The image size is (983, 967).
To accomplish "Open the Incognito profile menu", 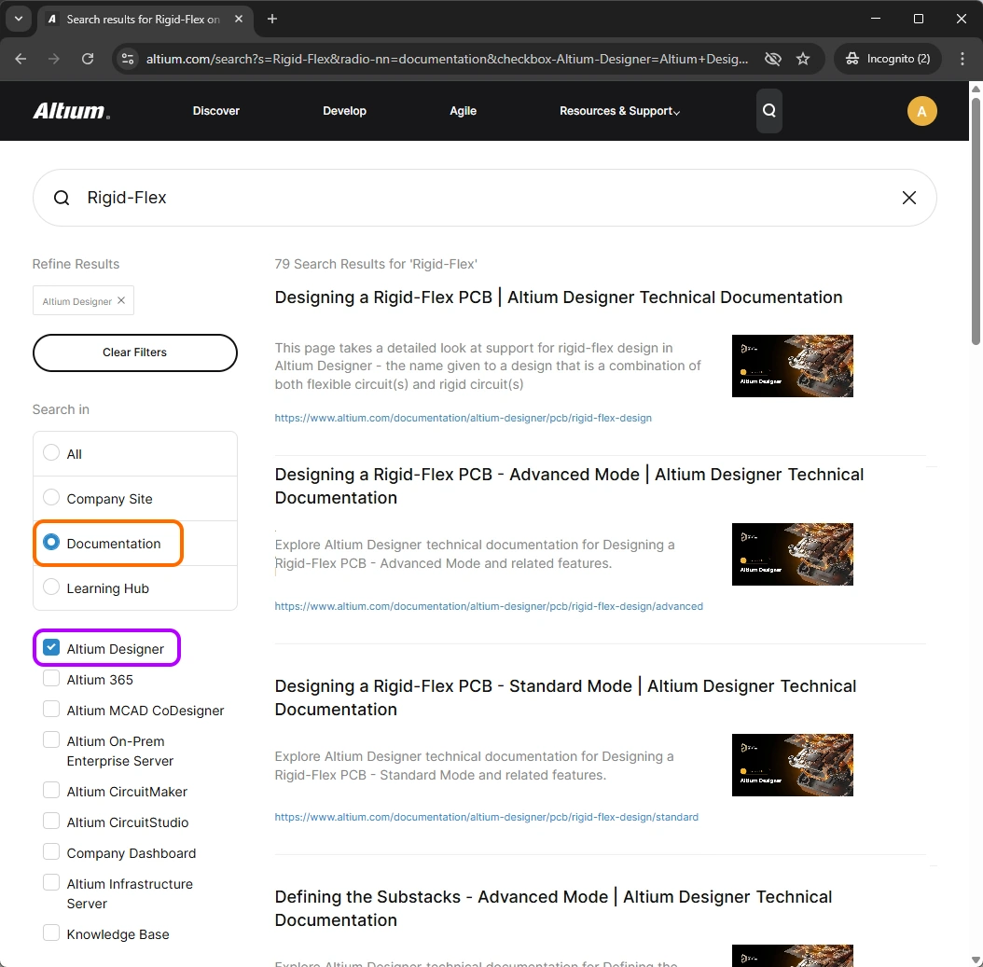I will [x=887, y=59].
